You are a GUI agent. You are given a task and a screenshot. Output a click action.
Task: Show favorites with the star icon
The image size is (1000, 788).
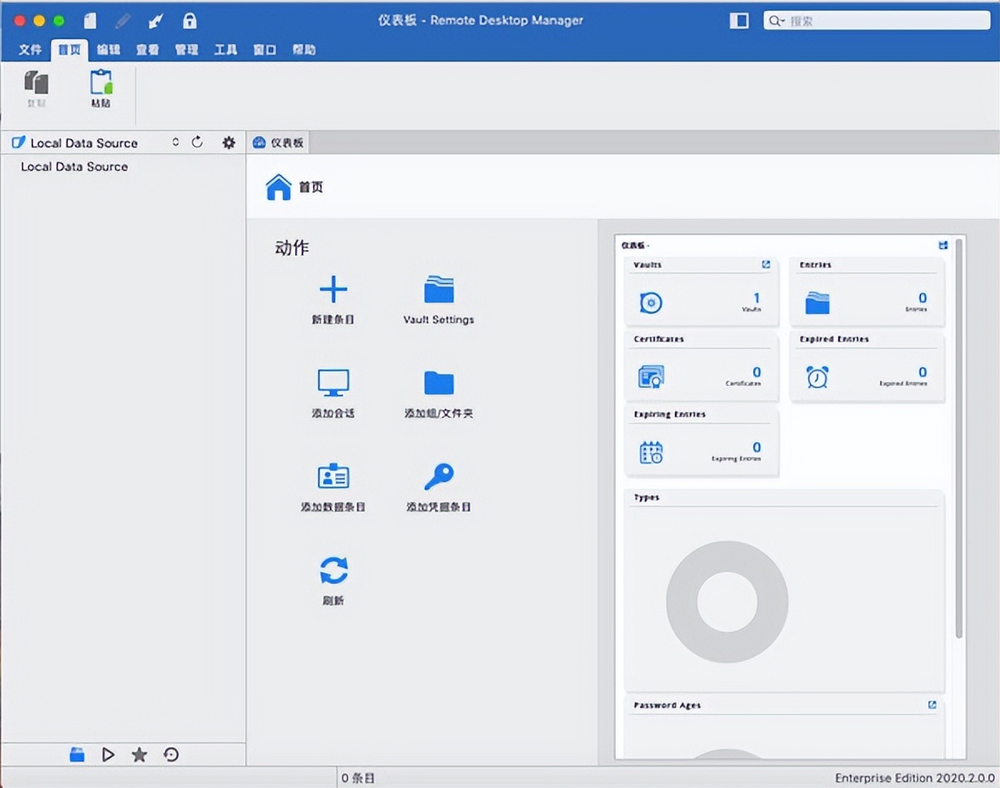[x=139, y=755]
